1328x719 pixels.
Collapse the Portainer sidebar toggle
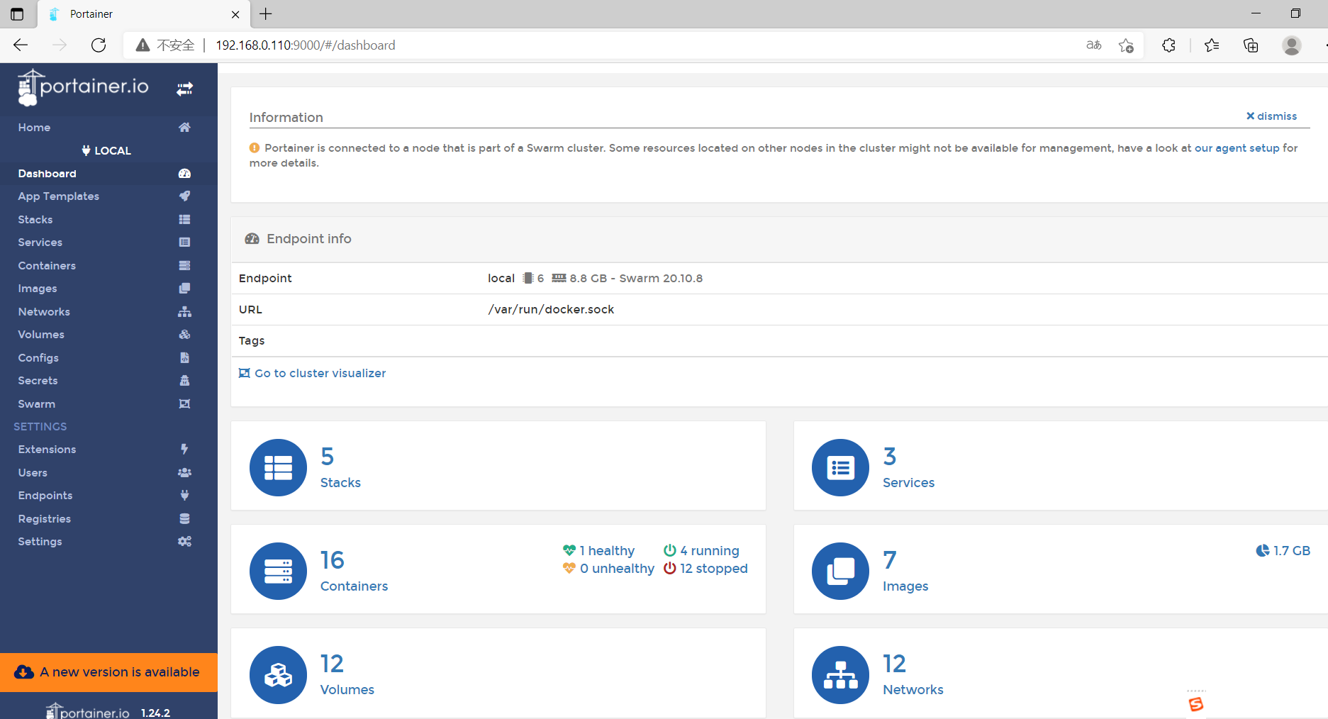pyautogui.click(x=184, y=89)
